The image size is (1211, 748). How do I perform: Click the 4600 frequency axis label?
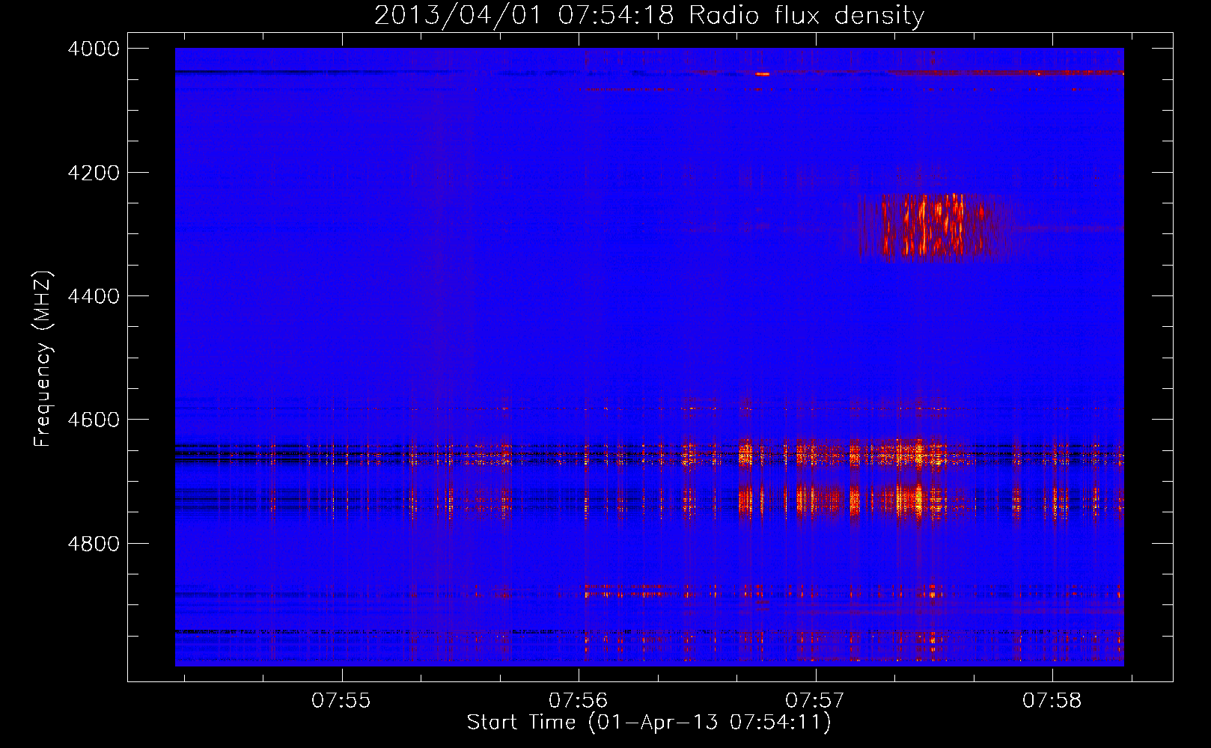[94, 420]
